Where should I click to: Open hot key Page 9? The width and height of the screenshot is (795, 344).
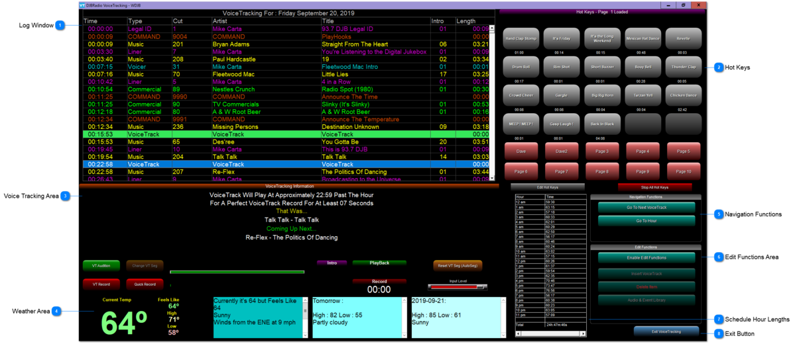pyautogui.click(x=643, y=171)
